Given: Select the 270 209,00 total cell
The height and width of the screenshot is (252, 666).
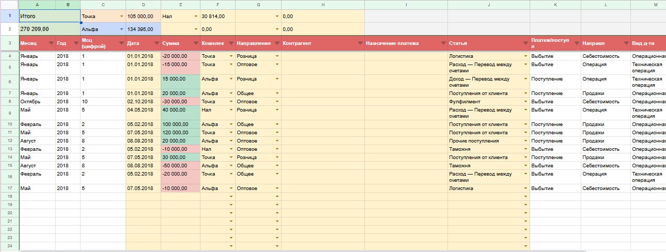Looking at the screenshot, I should pos(50,29).
